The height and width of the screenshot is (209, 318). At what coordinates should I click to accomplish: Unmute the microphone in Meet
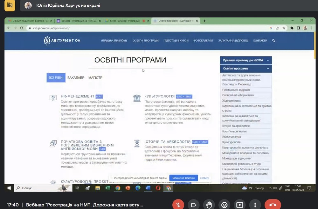tap(178, 205)
